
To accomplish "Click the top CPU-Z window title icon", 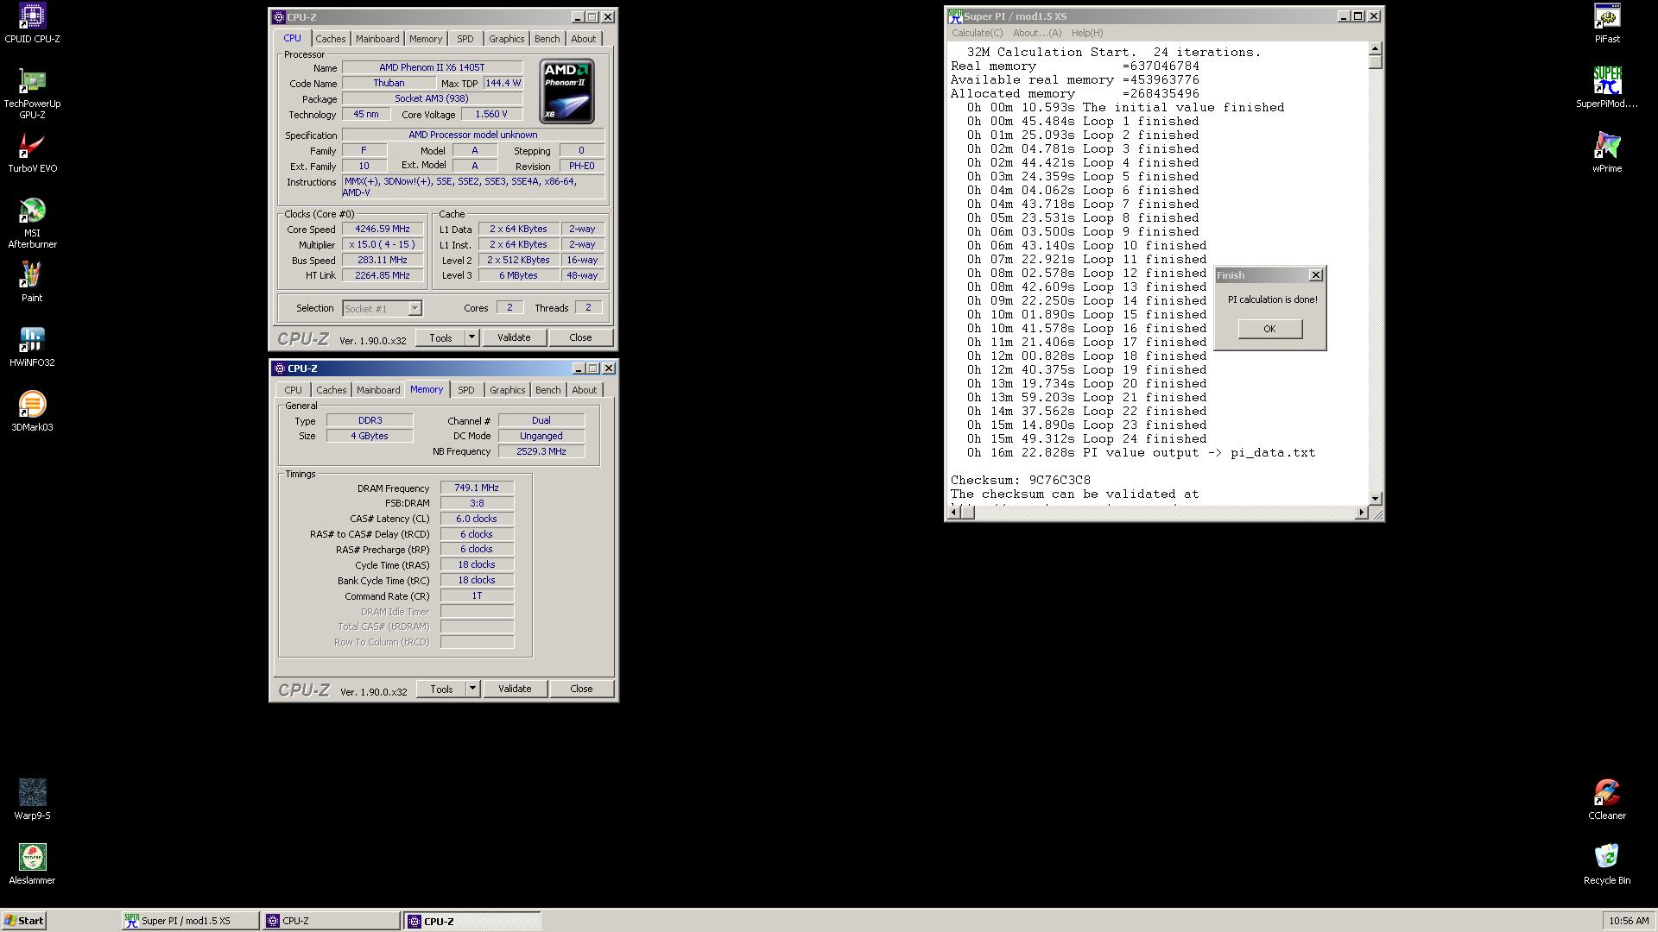I will tap(278, 17).
